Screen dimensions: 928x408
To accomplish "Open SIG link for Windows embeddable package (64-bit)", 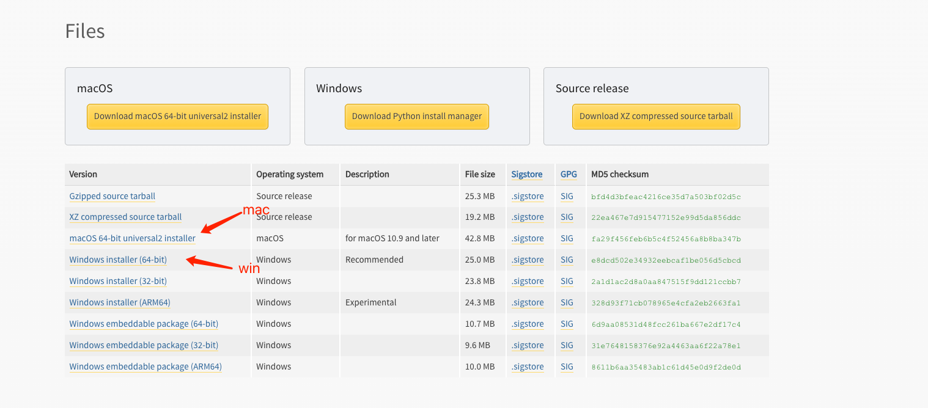I will [567, 324].
